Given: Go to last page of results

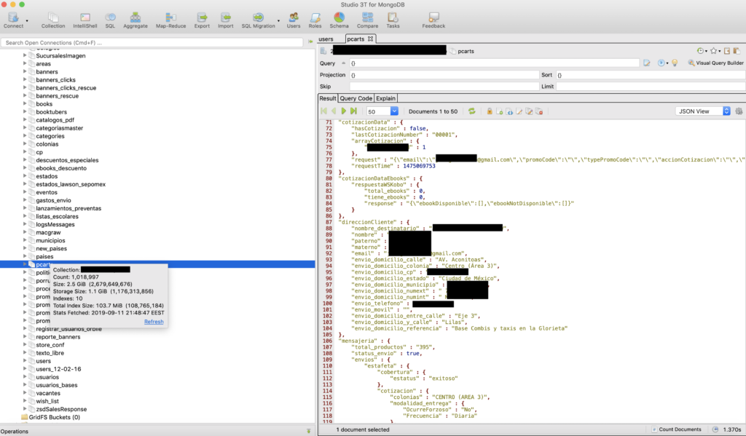Looking at the screenshot, I should [353, 111].
